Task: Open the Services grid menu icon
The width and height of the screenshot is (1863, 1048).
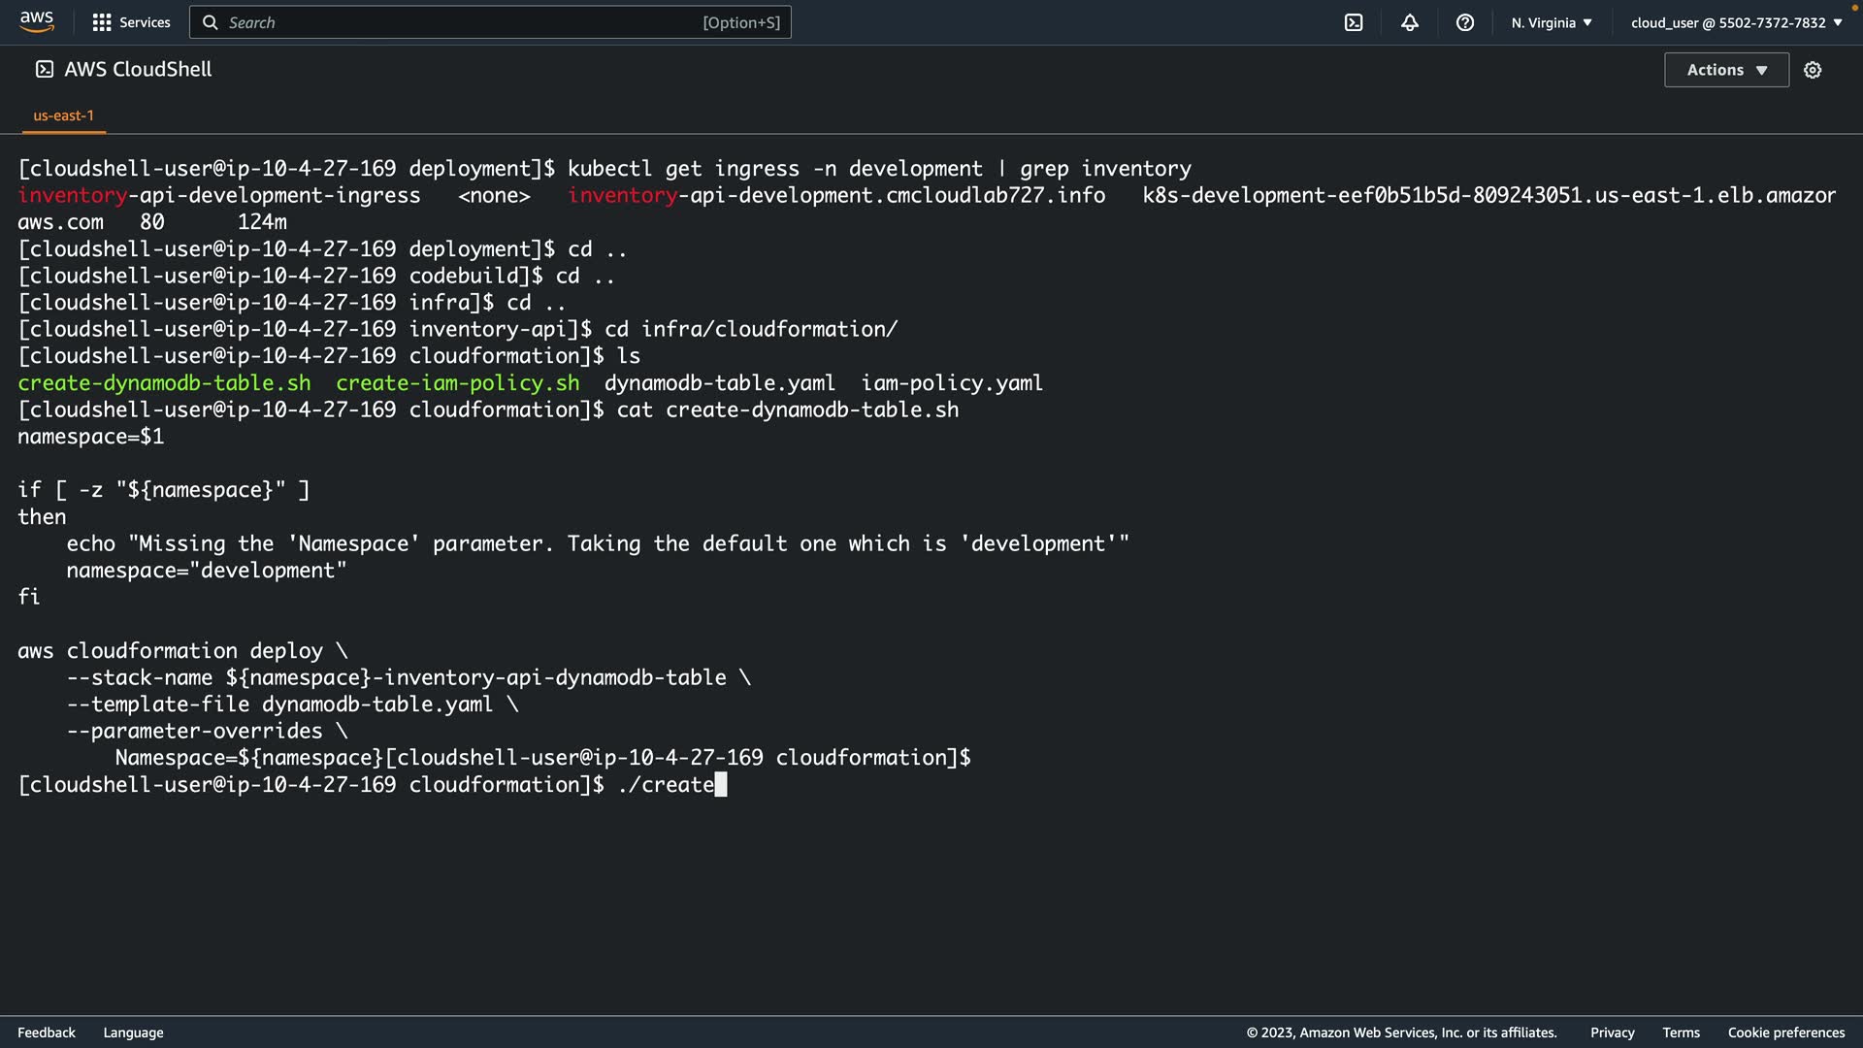Action: (x=101, y=22)
